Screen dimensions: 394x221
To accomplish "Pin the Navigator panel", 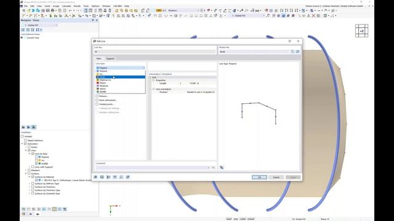I will pyautogui.click(x=93, y=20).
